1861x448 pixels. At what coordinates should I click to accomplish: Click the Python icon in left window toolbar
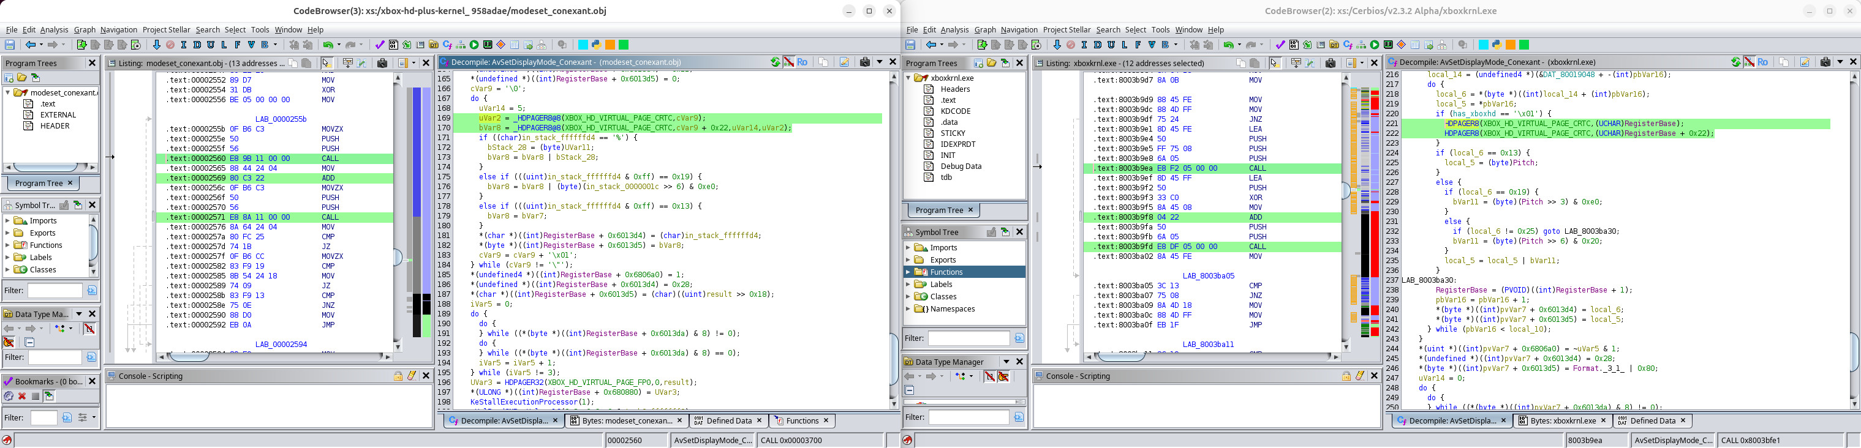click(596, 45)
